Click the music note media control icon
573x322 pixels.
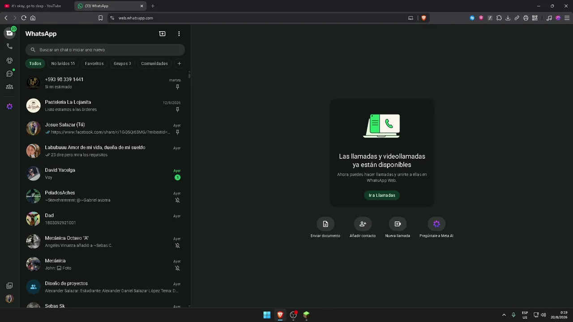coord(549,18)
